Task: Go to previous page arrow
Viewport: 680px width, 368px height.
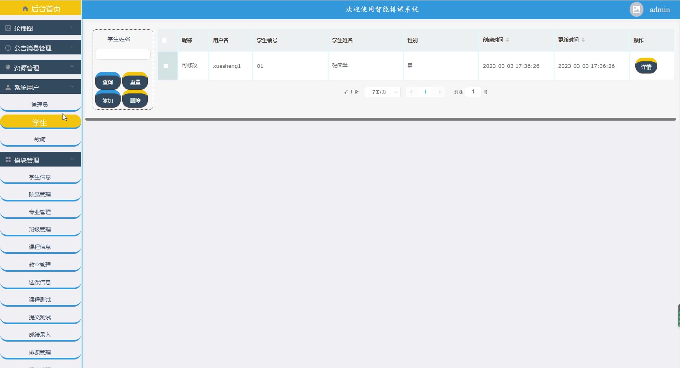Action: point(411,92)
